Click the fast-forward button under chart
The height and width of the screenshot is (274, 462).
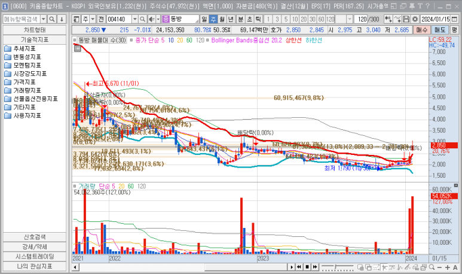click(x=315, y=267)
